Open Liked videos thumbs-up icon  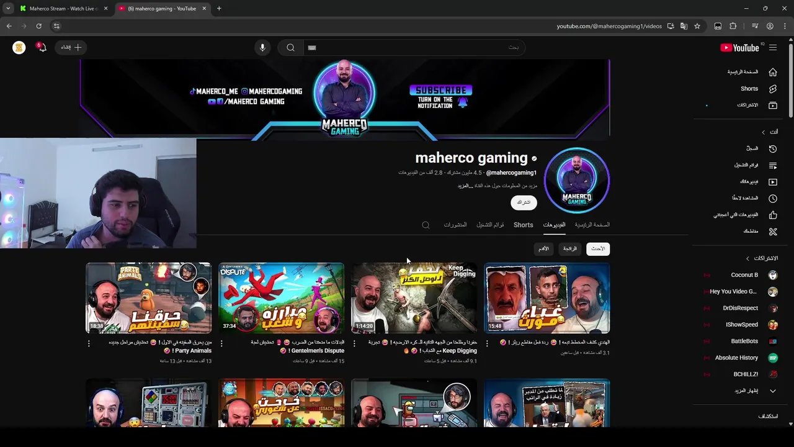[x=773, y=215]
